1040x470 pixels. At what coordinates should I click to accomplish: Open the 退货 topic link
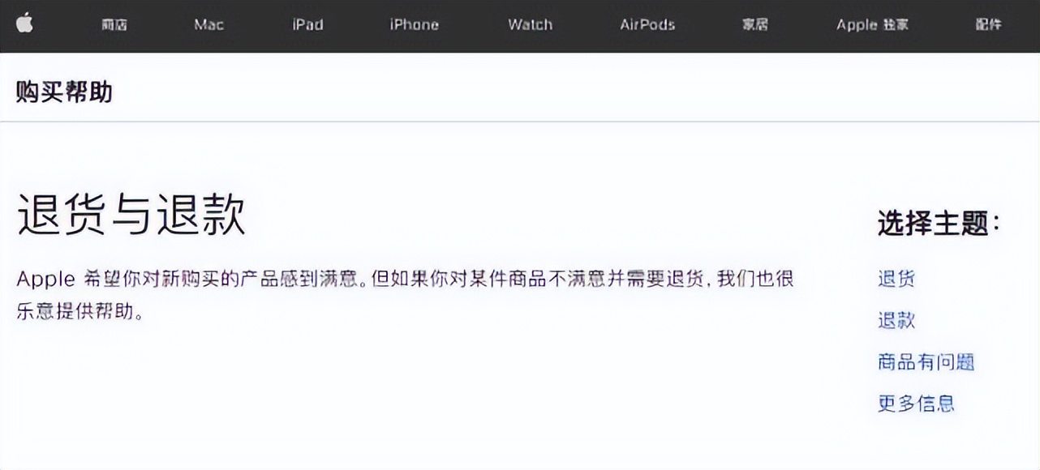(x=897, y=279)
